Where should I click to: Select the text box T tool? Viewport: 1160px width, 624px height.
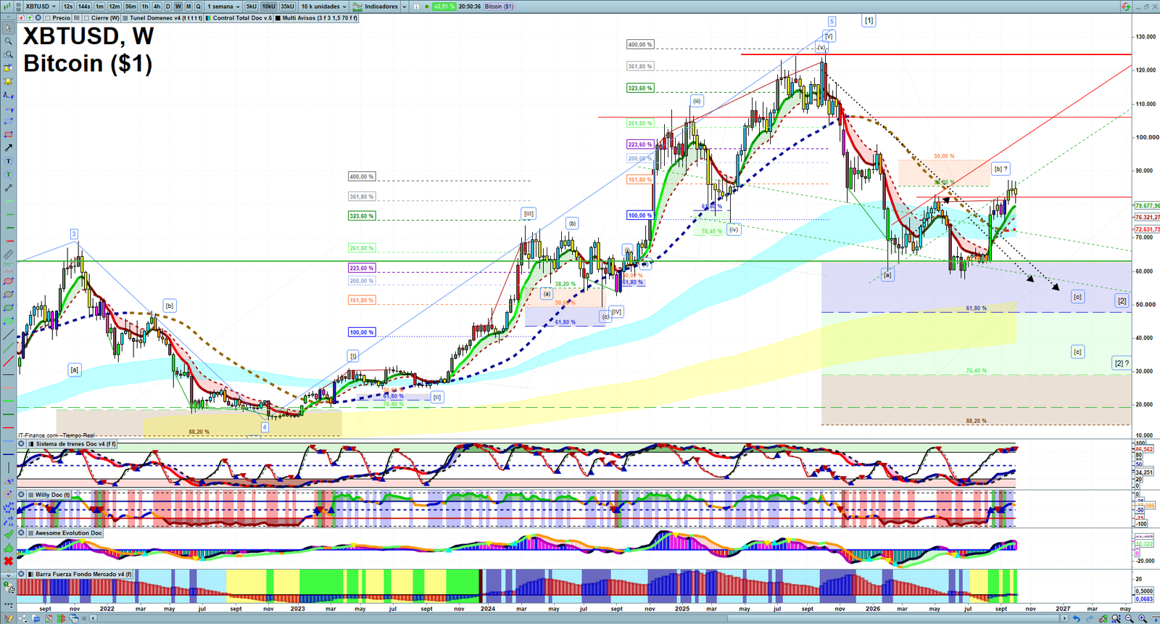8,161
